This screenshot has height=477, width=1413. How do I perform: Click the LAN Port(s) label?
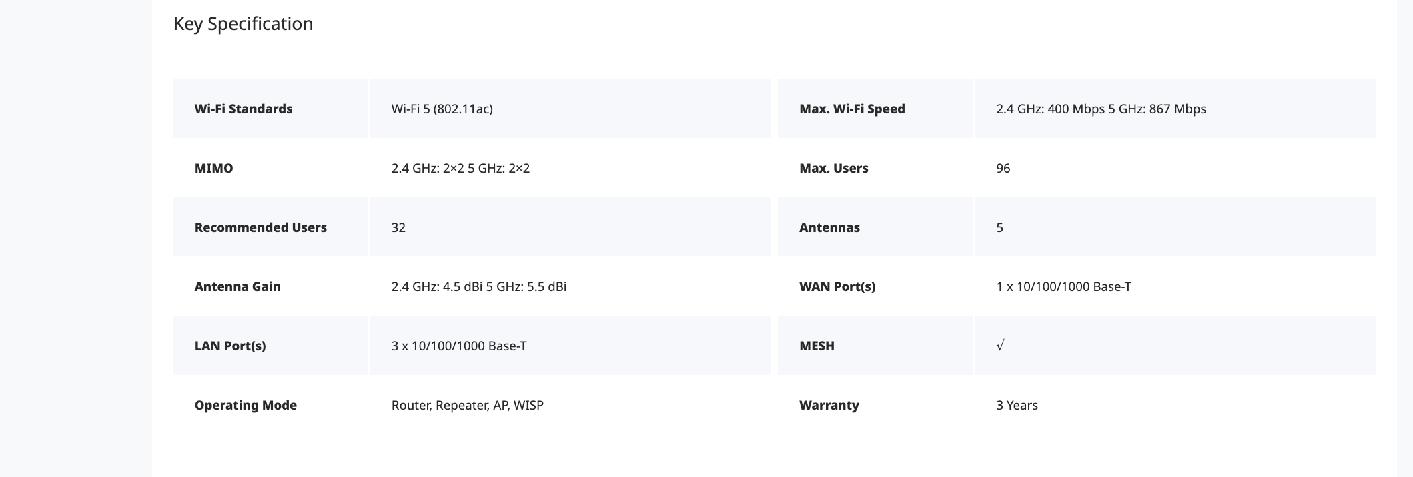coord(230,346)
